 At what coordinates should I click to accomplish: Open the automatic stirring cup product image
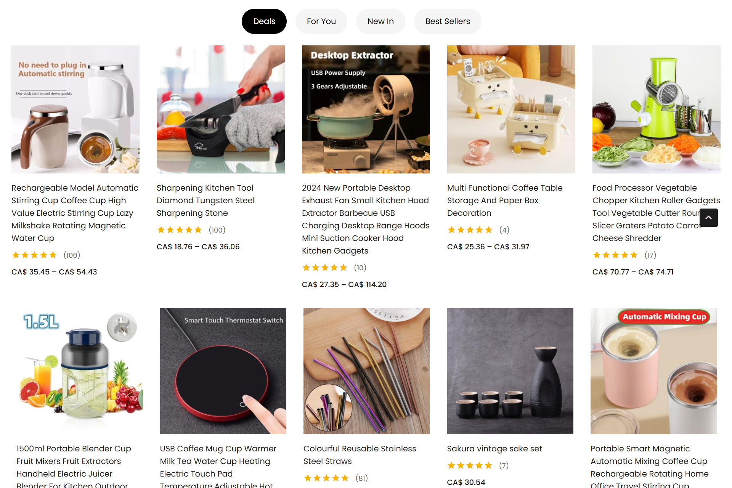(75, 109)
